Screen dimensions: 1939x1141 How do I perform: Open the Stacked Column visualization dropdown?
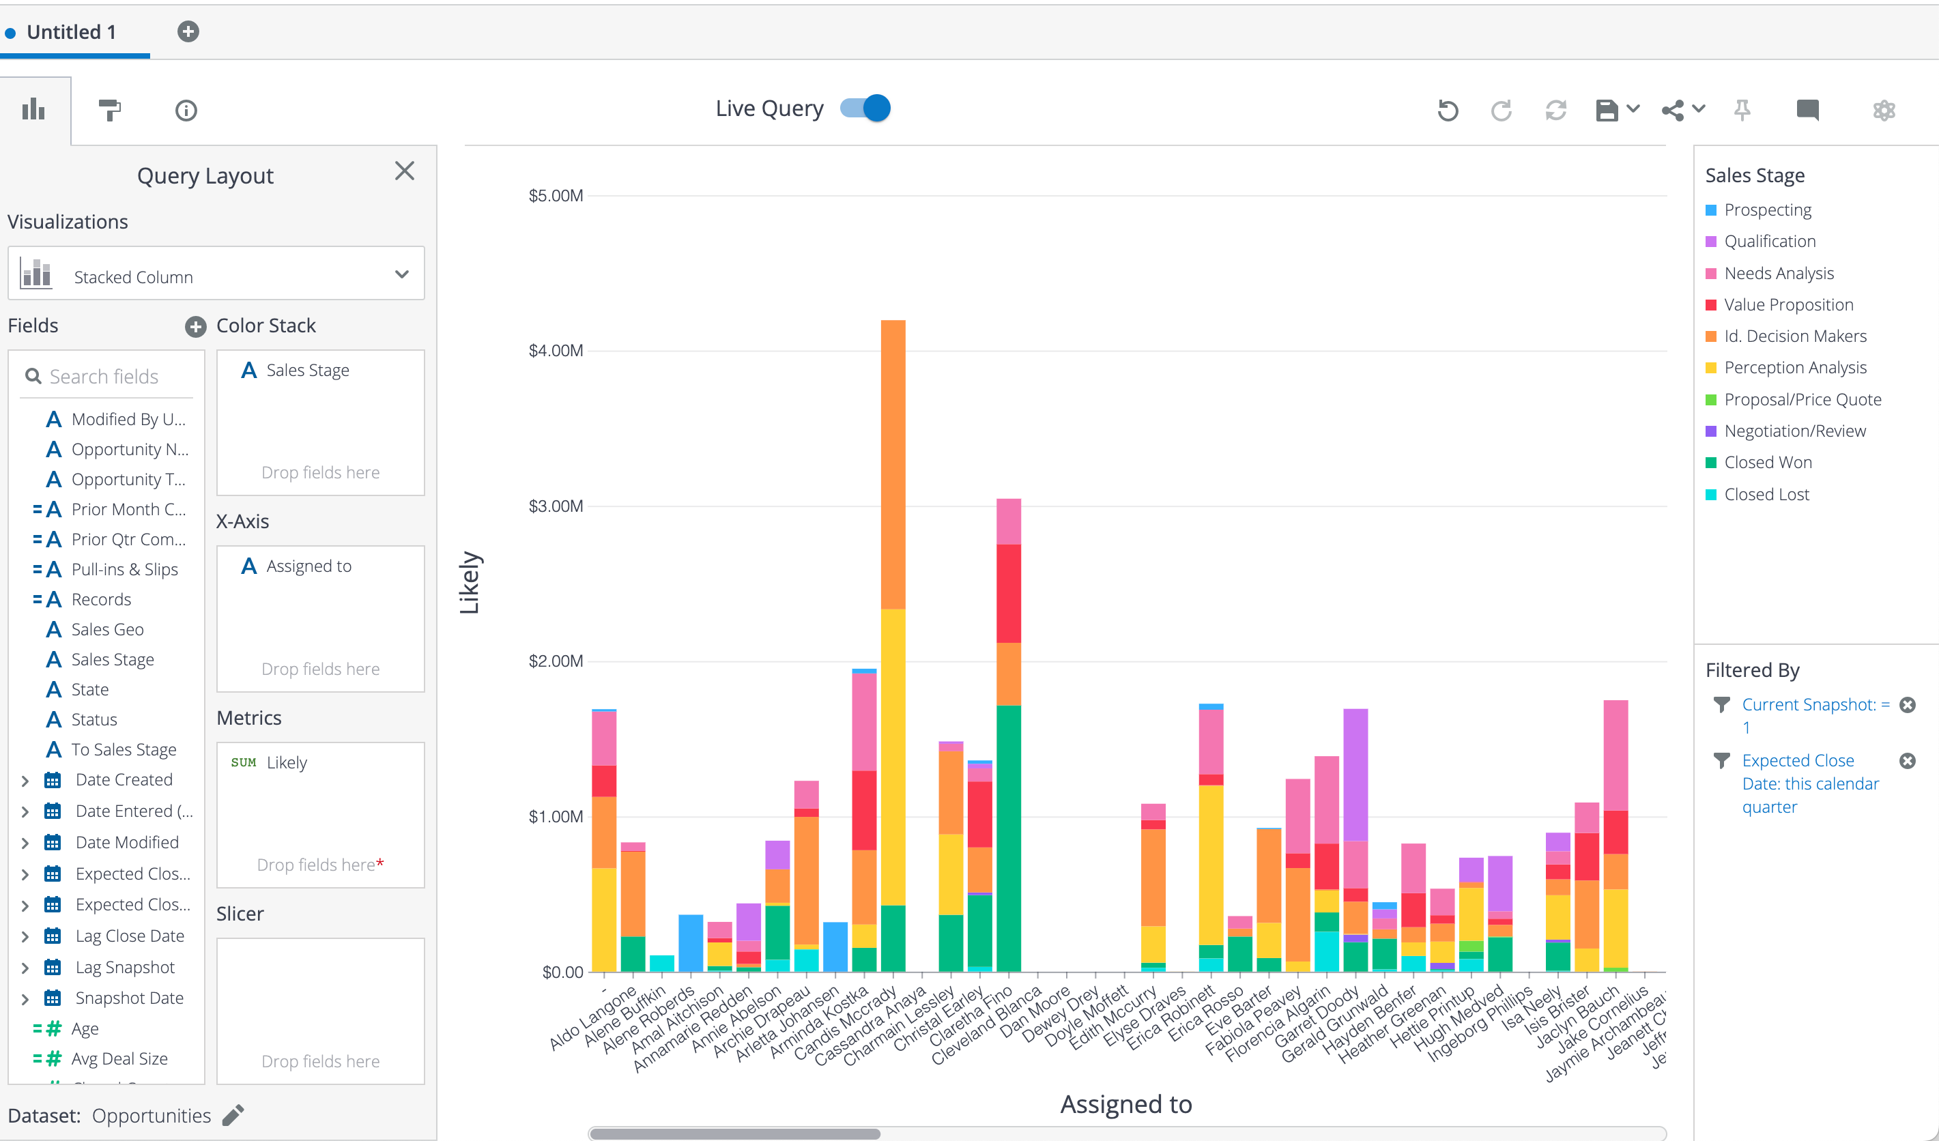401,274
